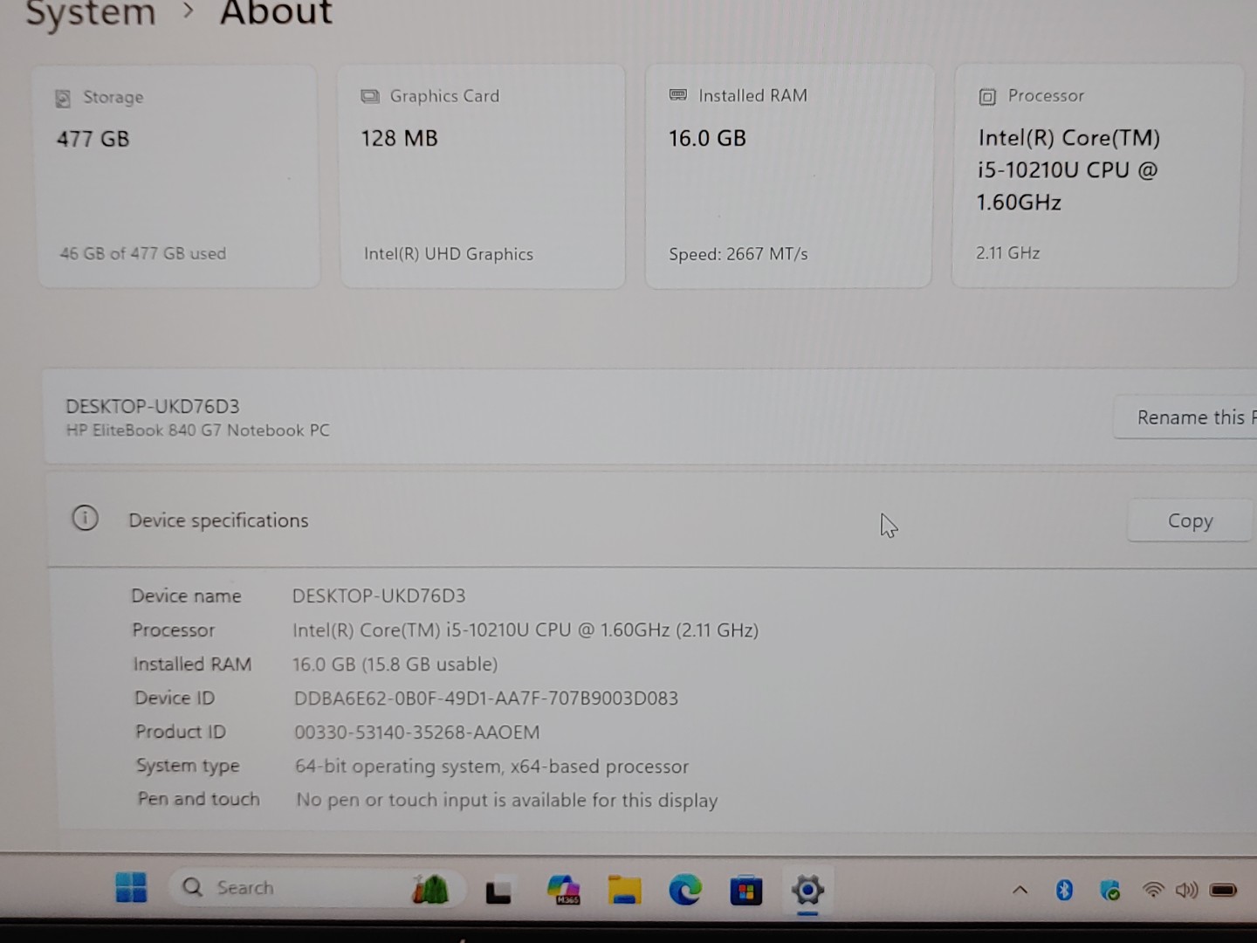This screenshot has height=943, width=1257.
Task: Click the Bluetooth icon in the system tray
Action: pyautogui.click(x=1064, y=890)
